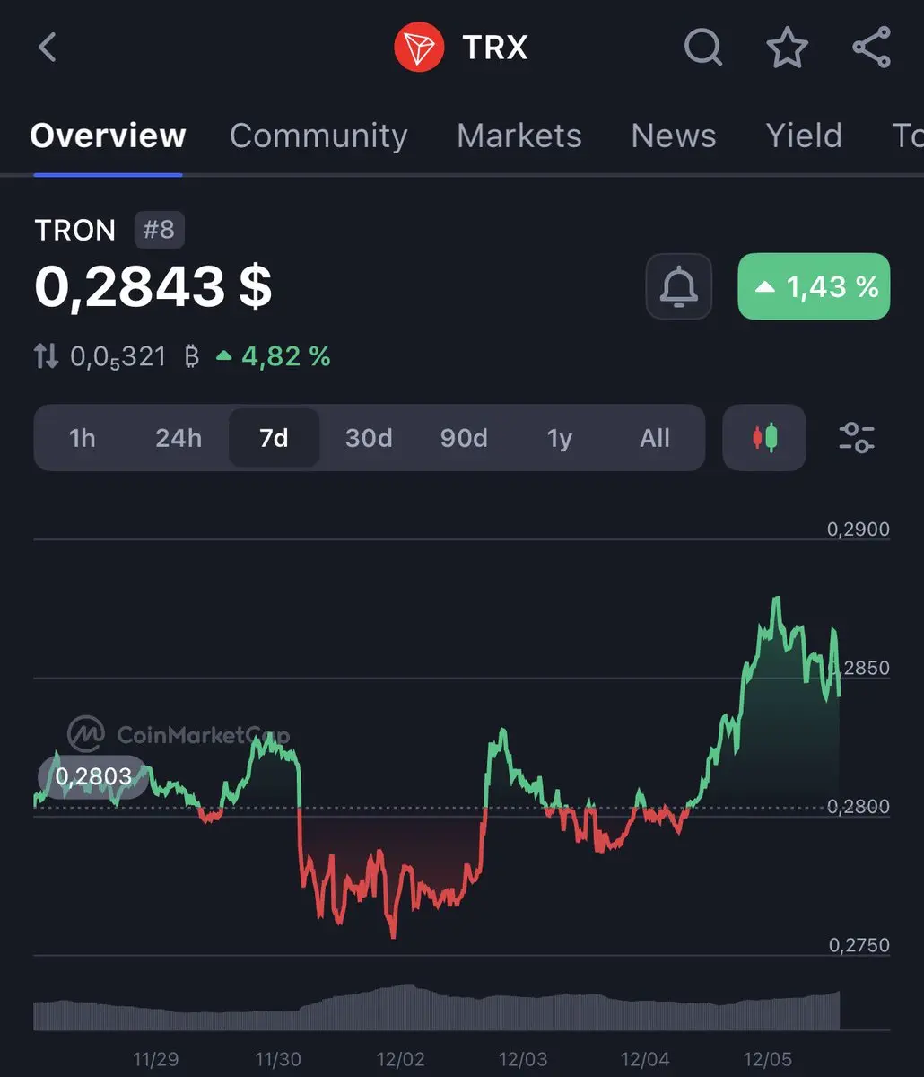This screenshot has height=1077, width=924.
Task: Select the Overview tab
Action: pos(108,136)
